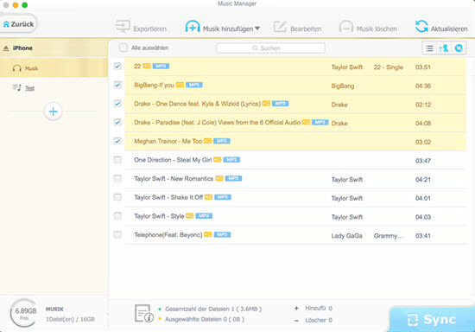
Task: Click Gesamtzahl der Dateien status text
Action: point(213,309)
